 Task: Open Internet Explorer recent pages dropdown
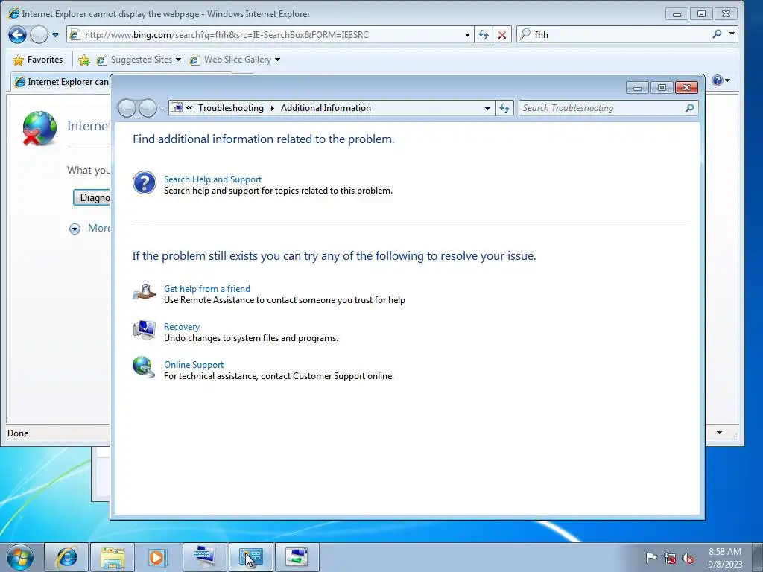[x=55, y=35]
